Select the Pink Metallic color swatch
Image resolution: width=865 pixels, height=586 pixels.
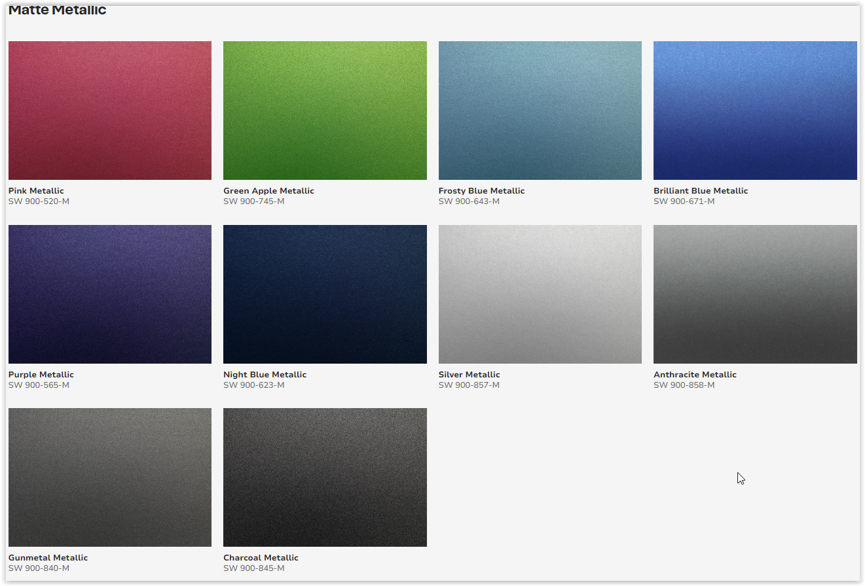(x=110, y=111)
